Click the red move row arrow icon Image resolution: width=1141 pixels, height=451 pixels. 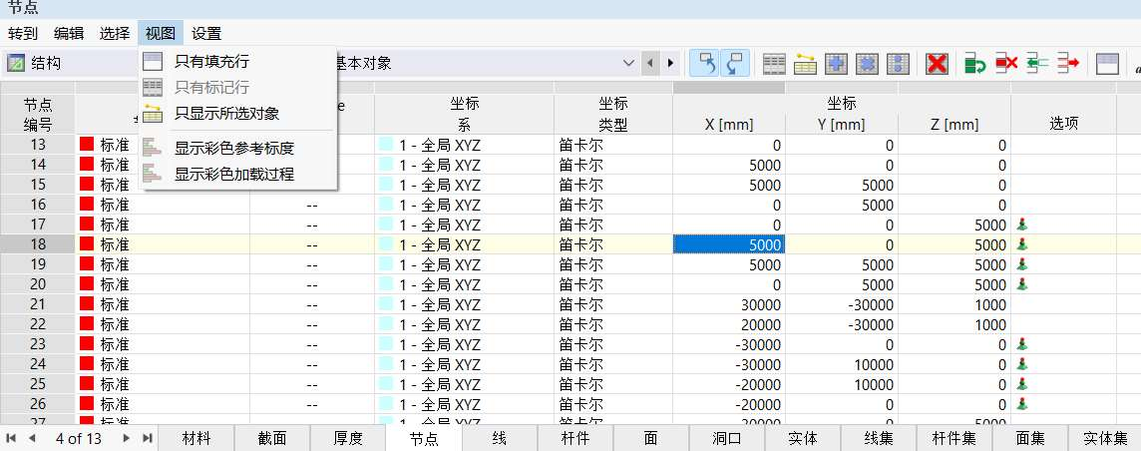(x=1069, y=64)
